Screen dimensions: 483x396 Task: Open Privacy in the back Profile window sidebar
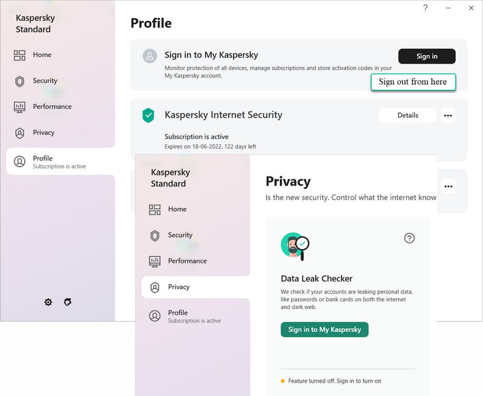click(43, 133)
